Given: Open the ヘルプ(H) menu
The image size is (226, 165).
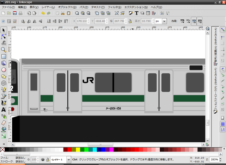Looking at the screenshot, I should [x=156, y=7].
